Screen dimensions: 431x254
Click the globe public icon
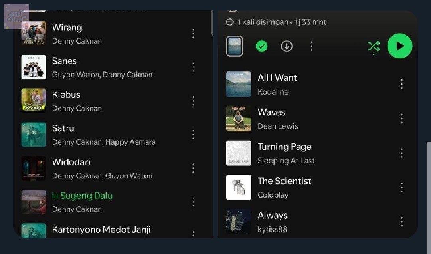pos(230,22)
